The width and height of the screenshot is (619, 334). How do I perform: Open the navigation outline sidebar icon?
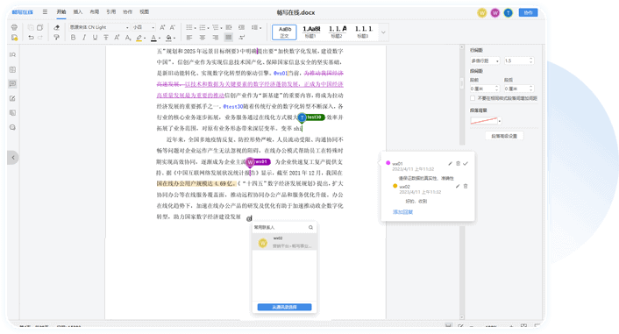(12, 69)
